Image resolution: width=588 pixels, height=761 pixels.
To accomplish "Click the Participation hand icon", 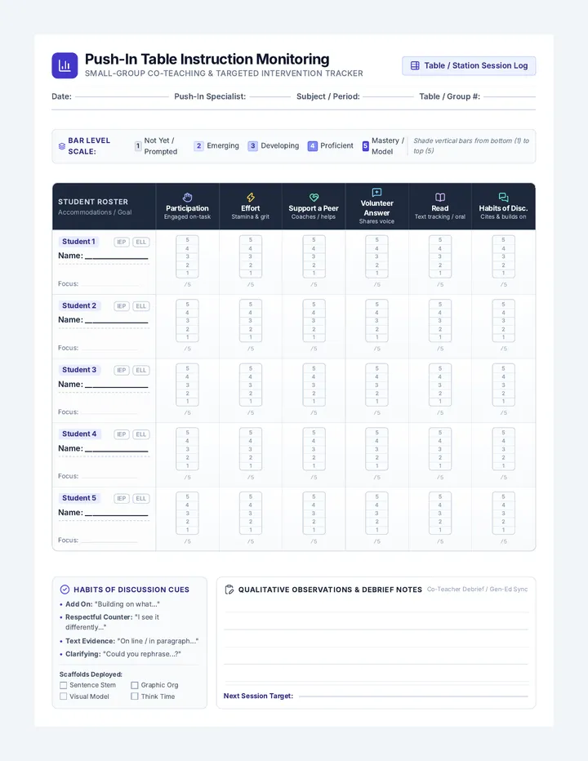I will point(187,197).
